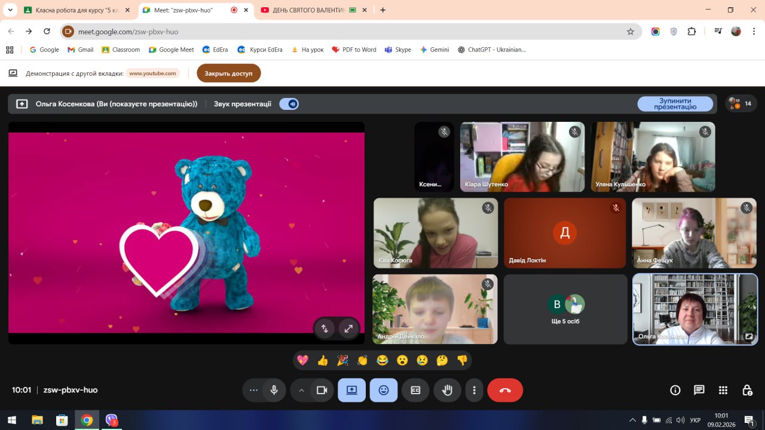
Task: Toggle the microphone button
Action: (x=274, y=390)
